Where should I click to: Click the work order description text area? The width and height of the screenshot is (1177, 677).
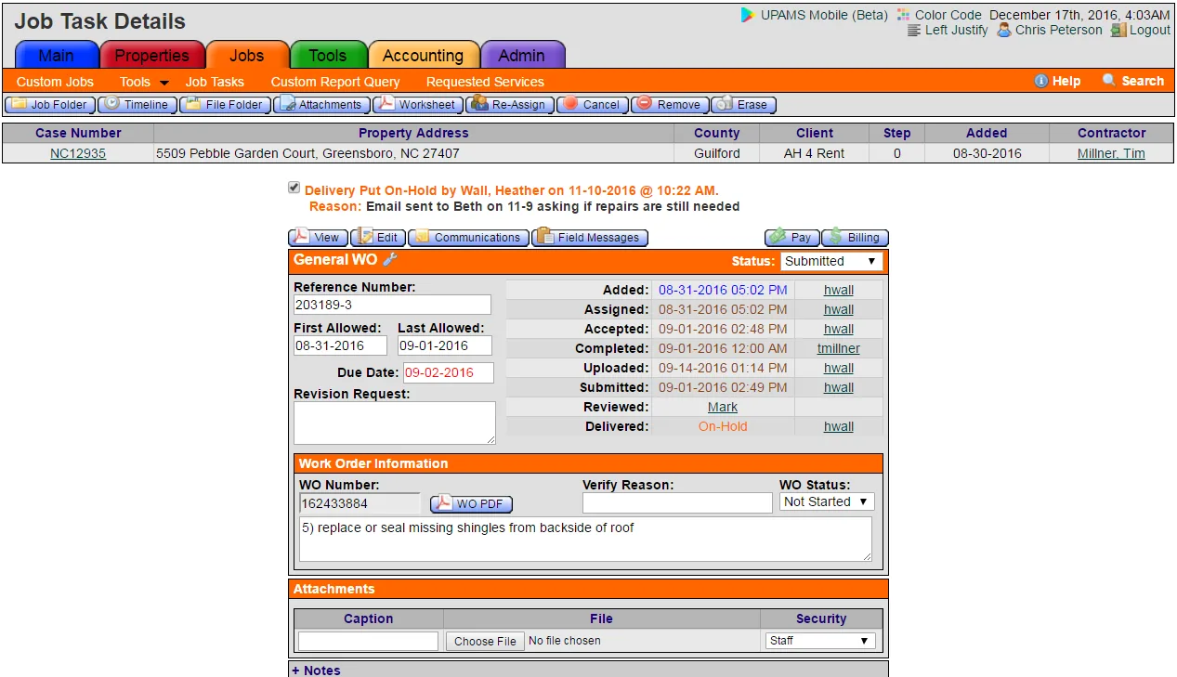click(585, 540)
